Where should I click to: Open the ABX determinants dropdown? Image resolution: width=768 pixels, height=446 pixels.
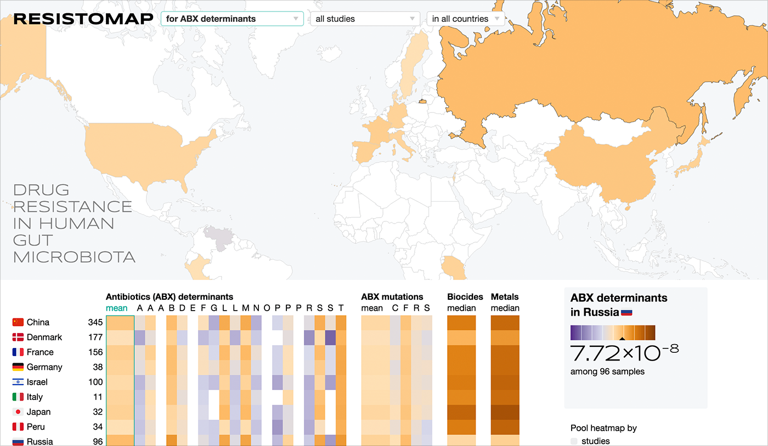click(x=232, y=19)
